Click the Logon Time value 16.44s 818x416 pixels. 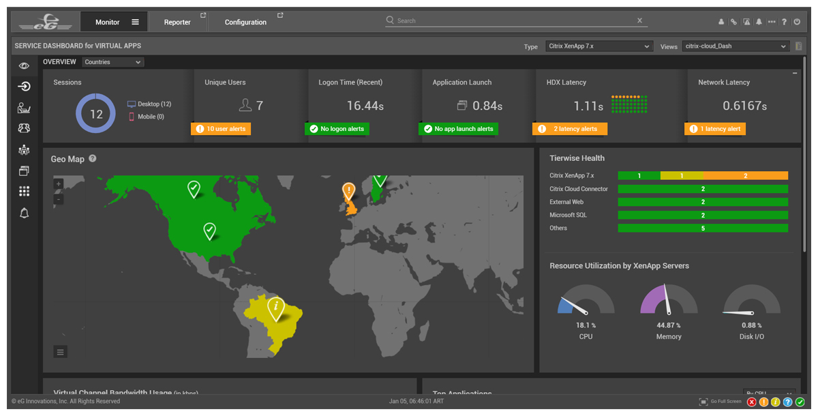click(365, 106)
